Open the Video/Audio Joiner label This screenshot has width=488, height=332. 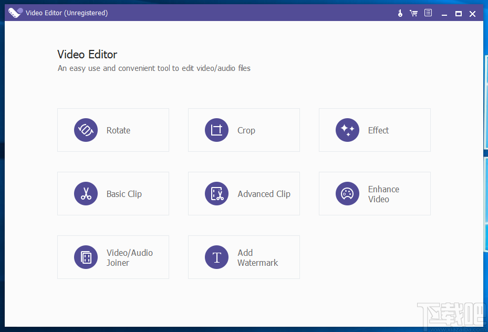coord(129,257)
